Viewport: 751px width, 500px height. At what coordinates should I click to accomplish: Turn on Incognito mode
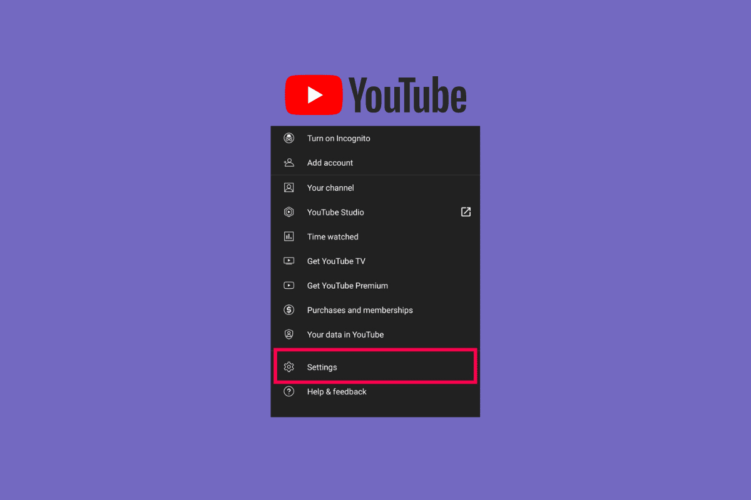338,138
